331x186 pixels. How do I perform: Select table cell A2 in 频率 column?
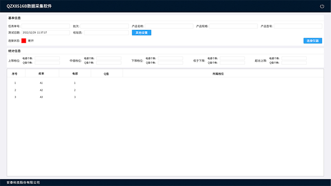click(41, 90)
